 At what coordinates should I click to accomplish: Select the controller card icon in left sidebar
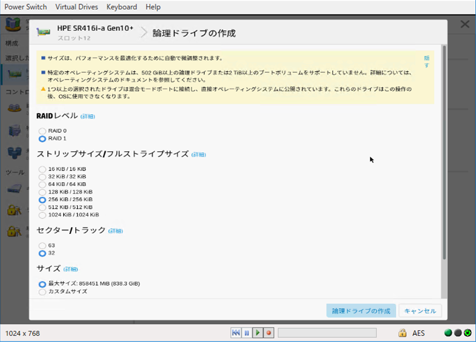click(15, 74)
